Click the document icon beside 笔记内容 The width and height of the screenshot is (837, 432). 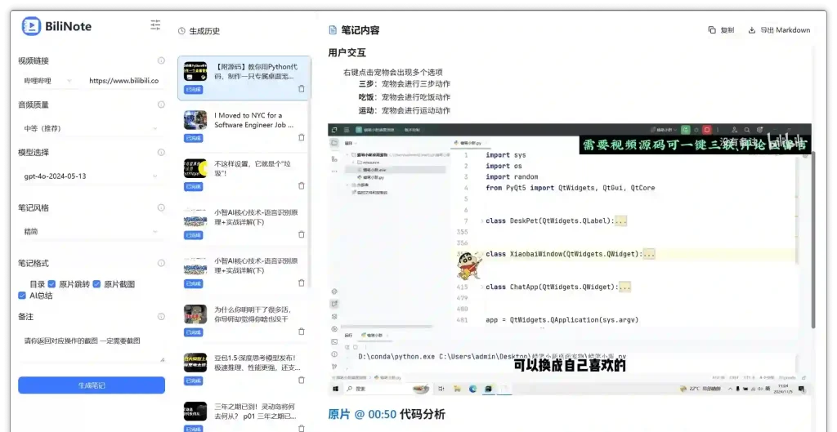[333, 30]
